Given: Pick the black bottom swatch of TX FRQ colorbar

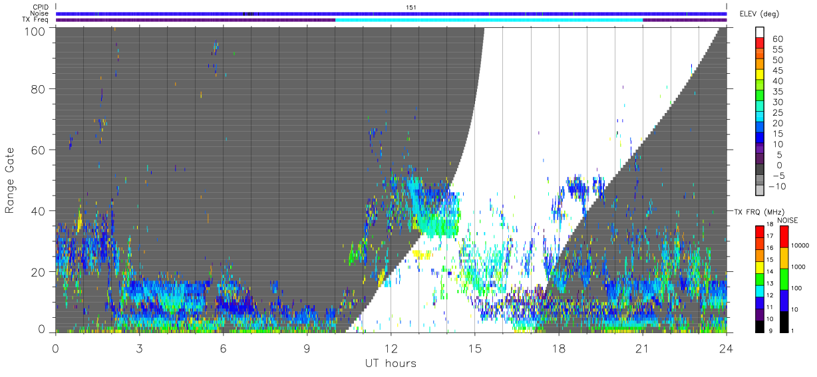Looking at the screenshot, I should [759, 326].
